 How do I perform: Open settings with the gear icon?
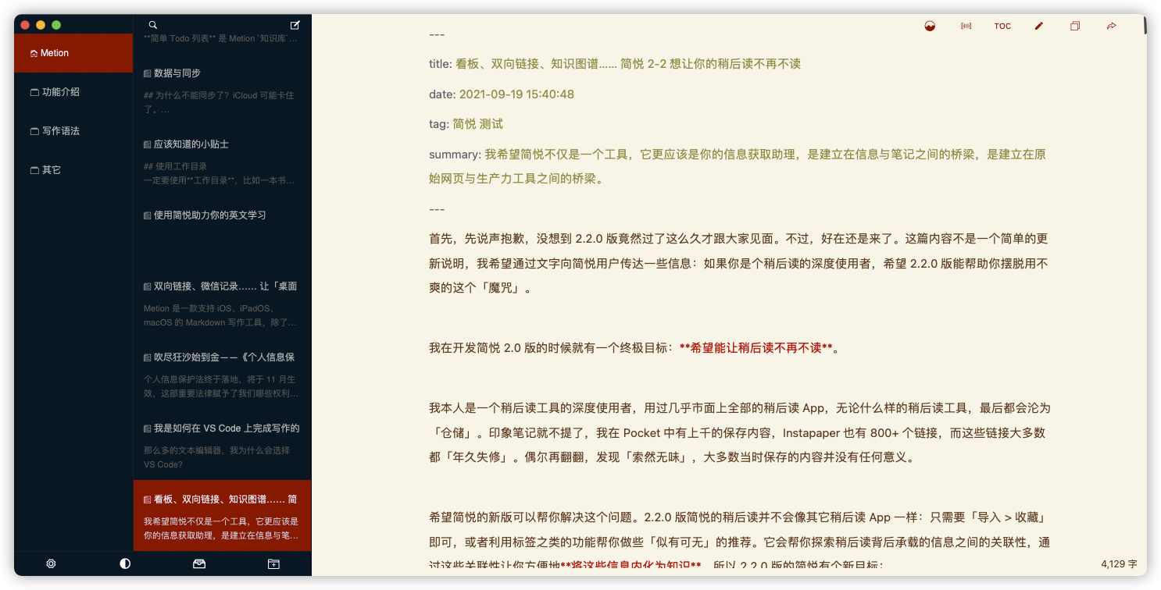click(51, 563)
